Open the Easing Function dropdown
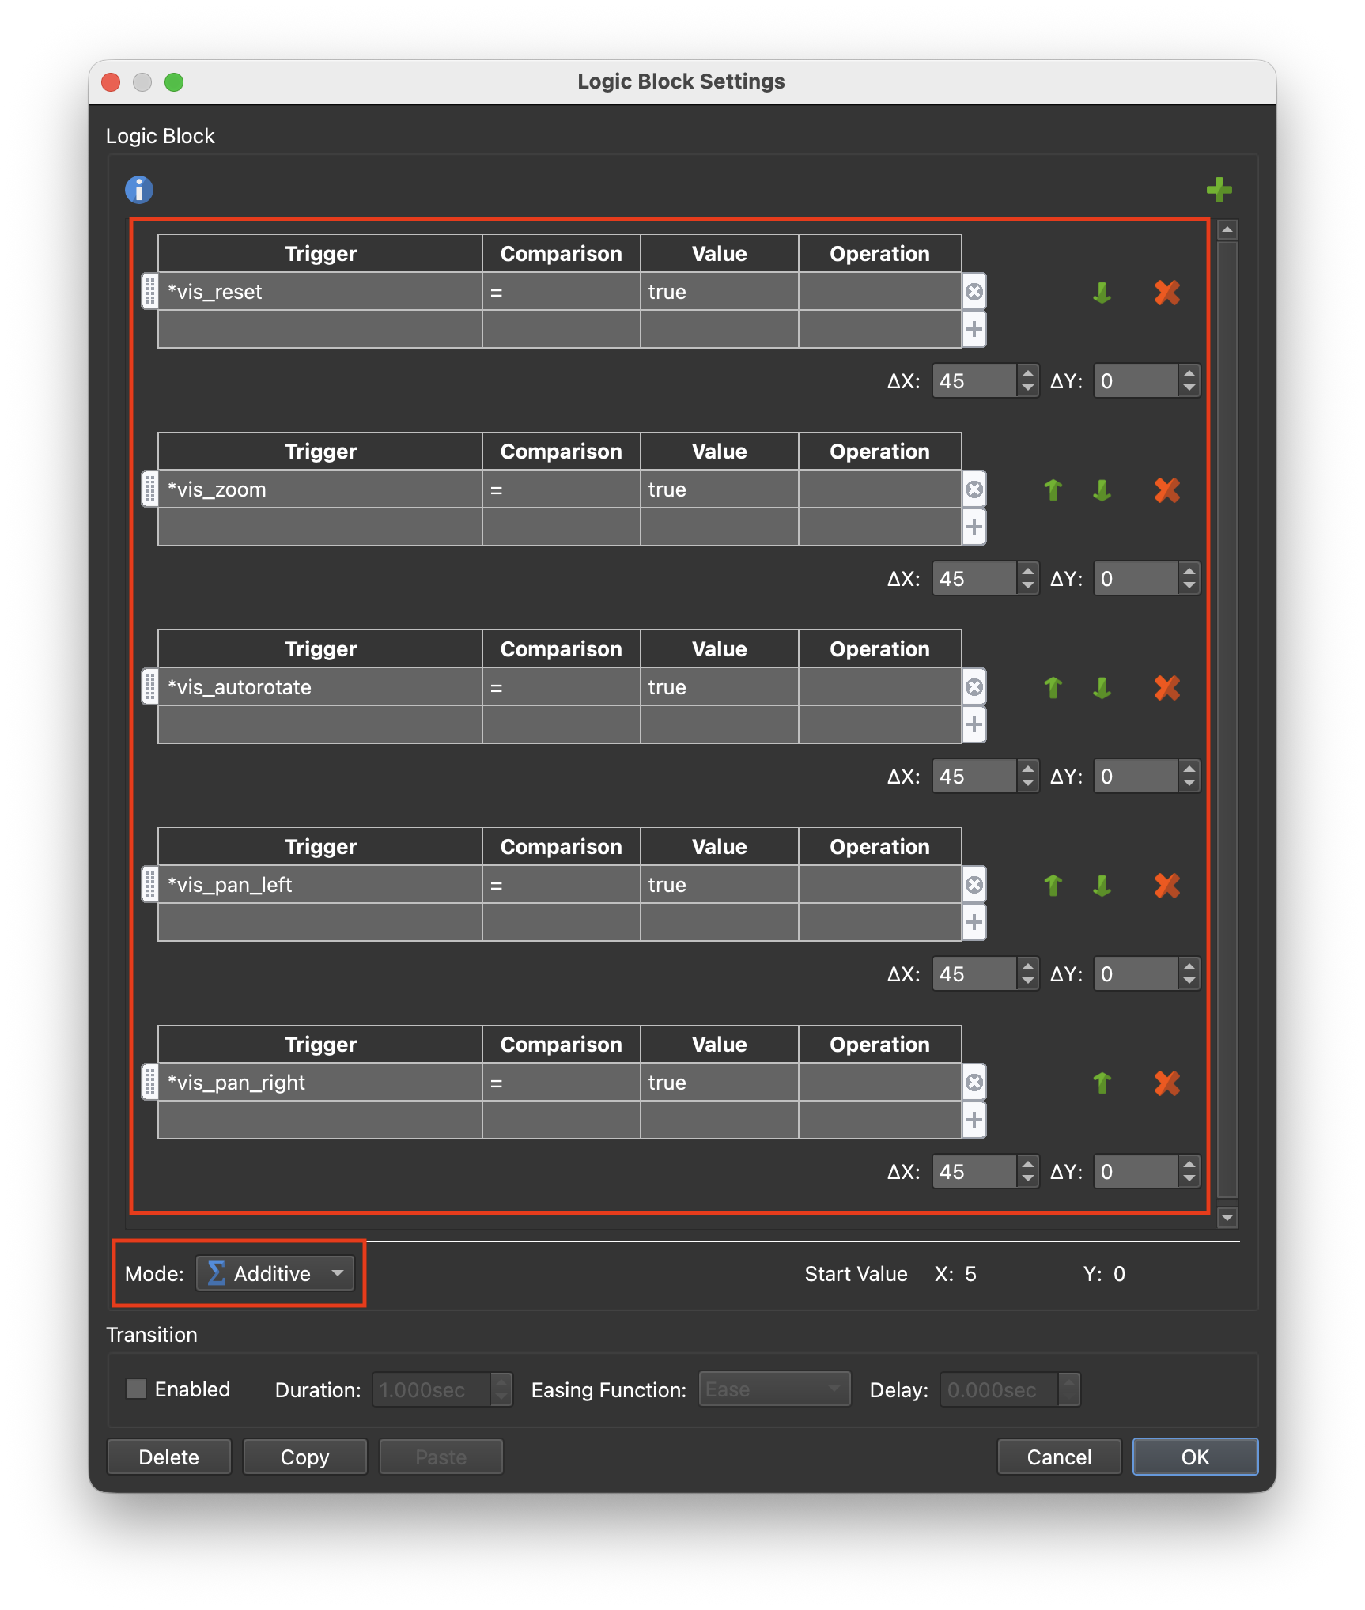Screen dimensions: 1365x1610 [x=774, y=1389]
